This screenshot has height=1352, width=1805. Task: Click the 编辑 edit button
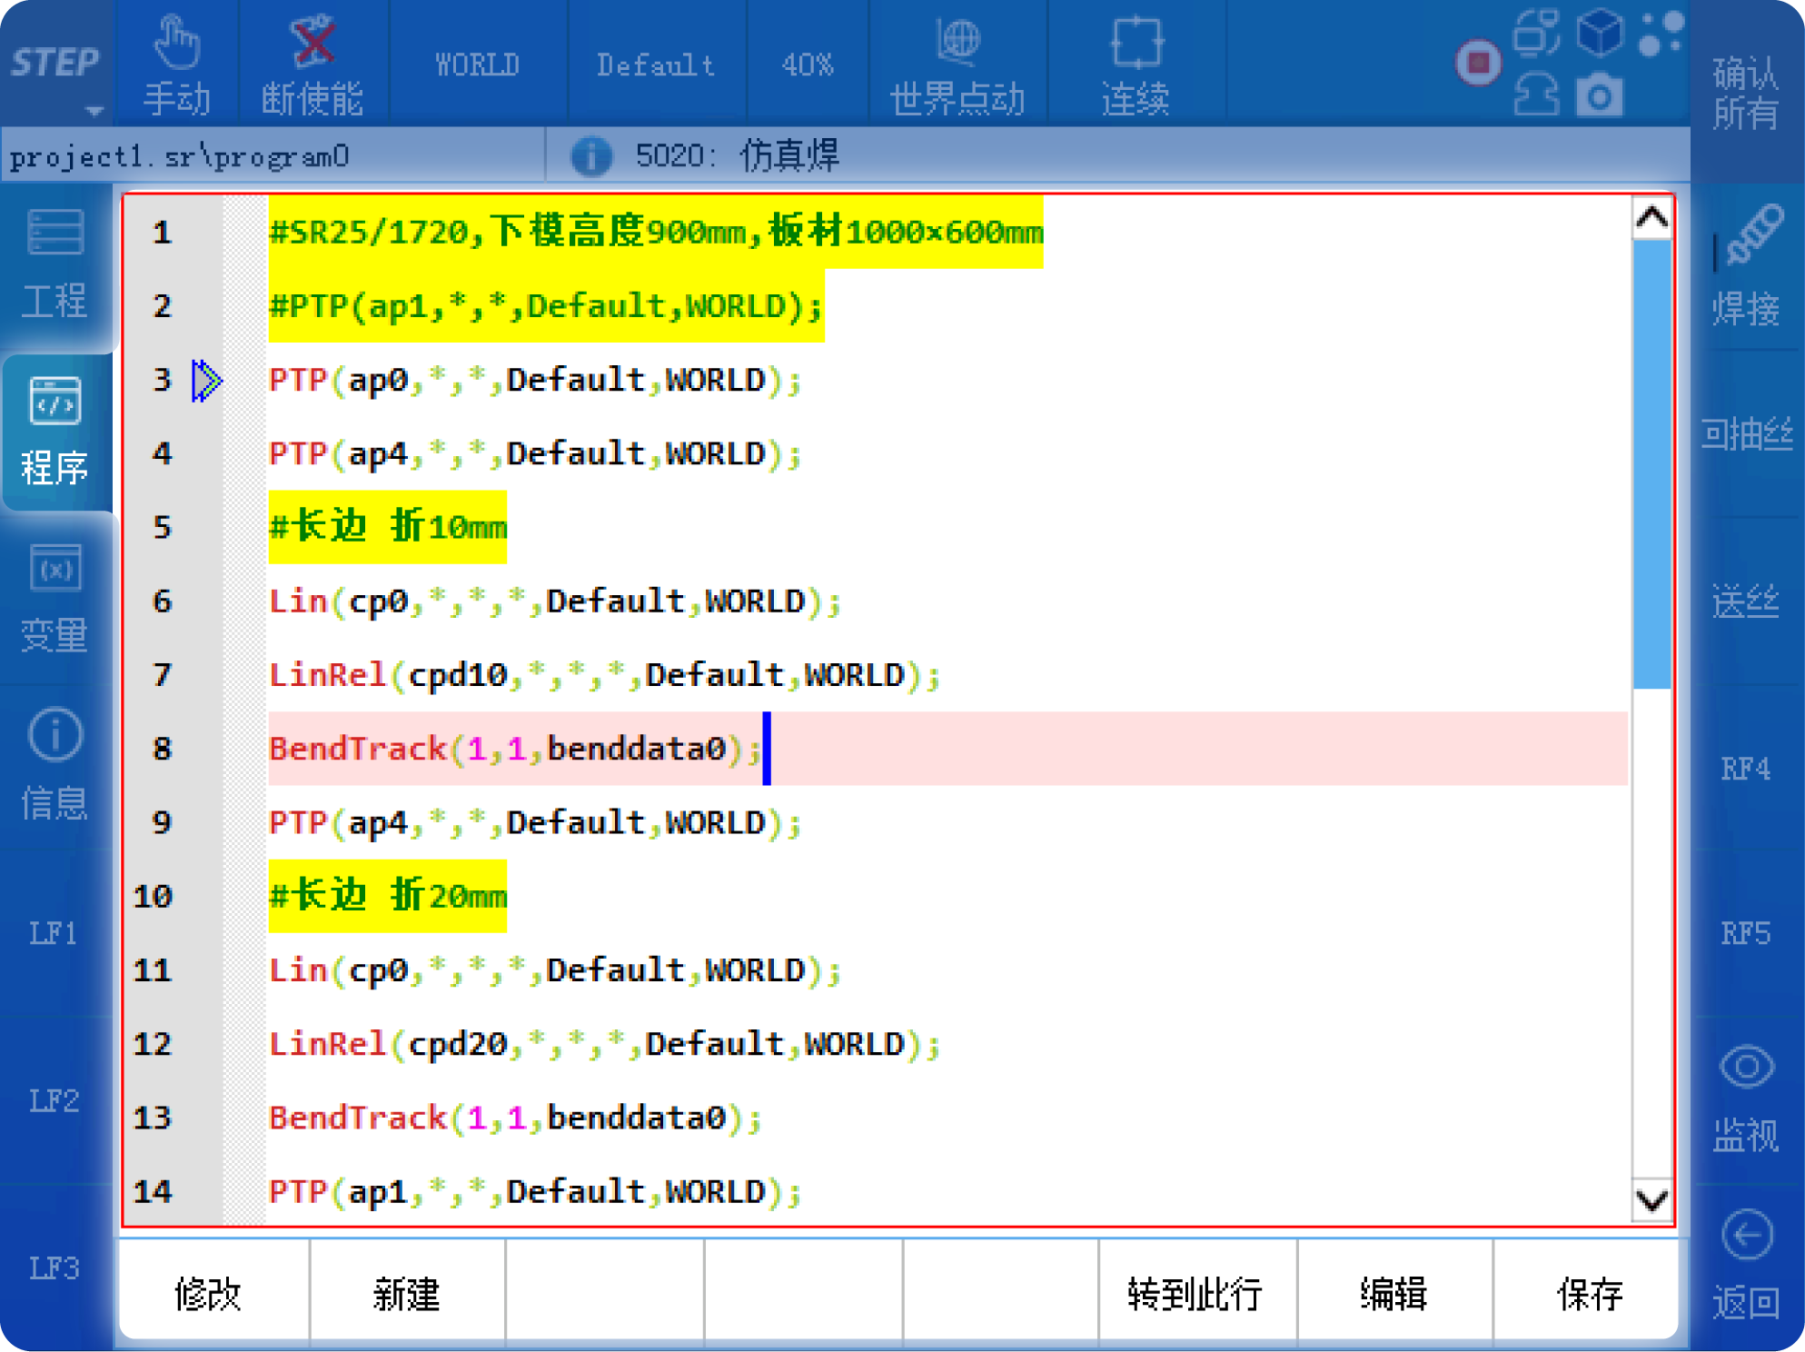click(1394, 1293)
